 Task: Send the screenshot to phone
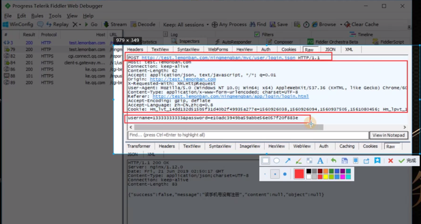tap(355, 160)
